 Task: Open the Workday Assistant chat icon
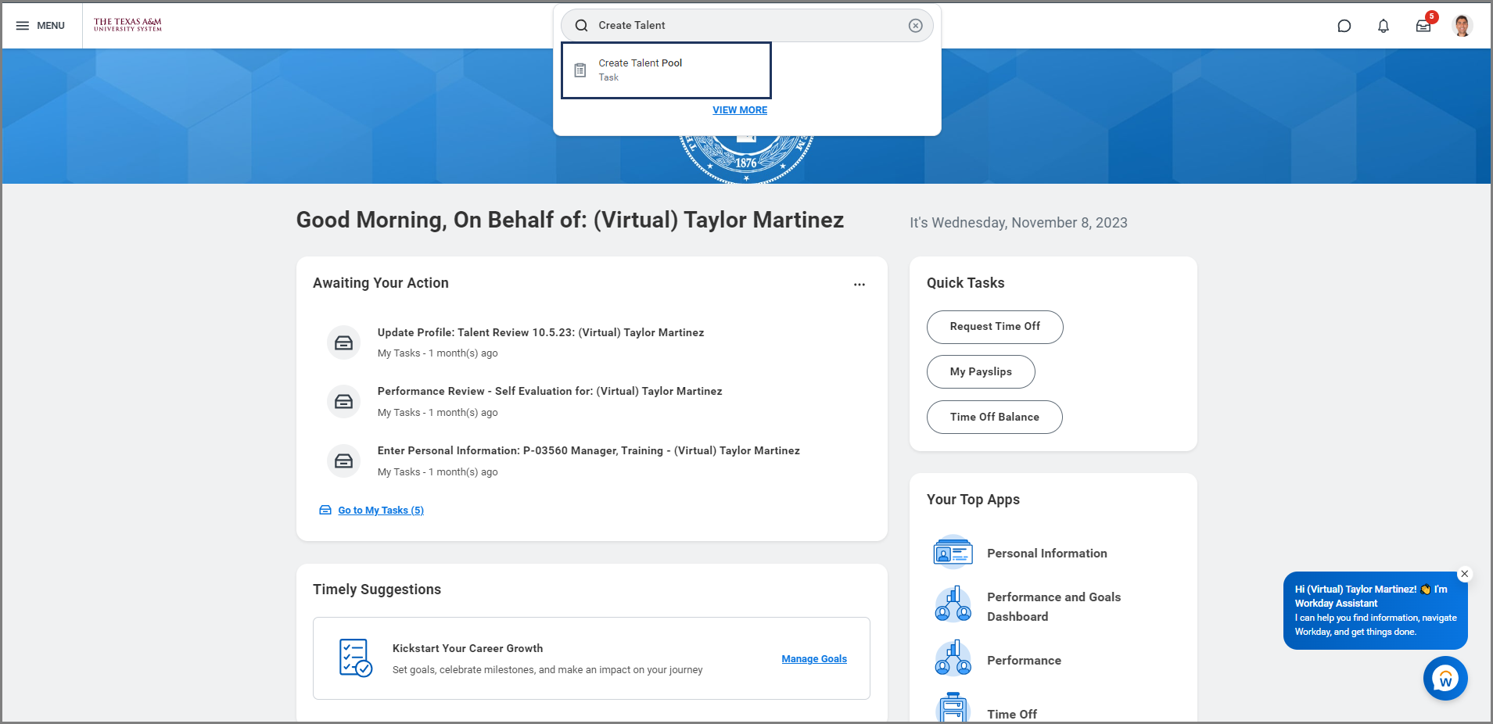pyautogui.click(x=1445, y=679)
